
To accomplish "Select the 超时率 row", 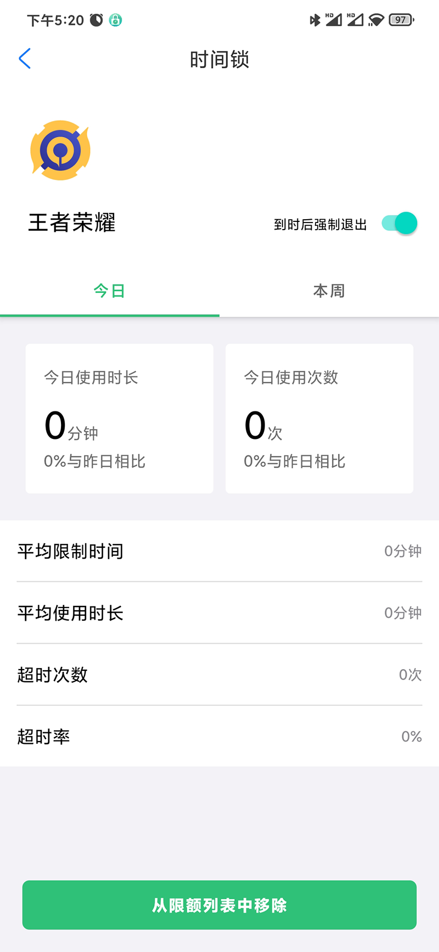I will [219, 737].
